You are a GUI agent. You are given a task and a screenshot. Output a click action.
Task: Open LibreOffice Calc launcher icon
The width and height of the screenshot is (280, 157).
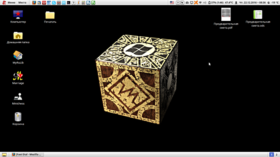(x=93, y=3)
